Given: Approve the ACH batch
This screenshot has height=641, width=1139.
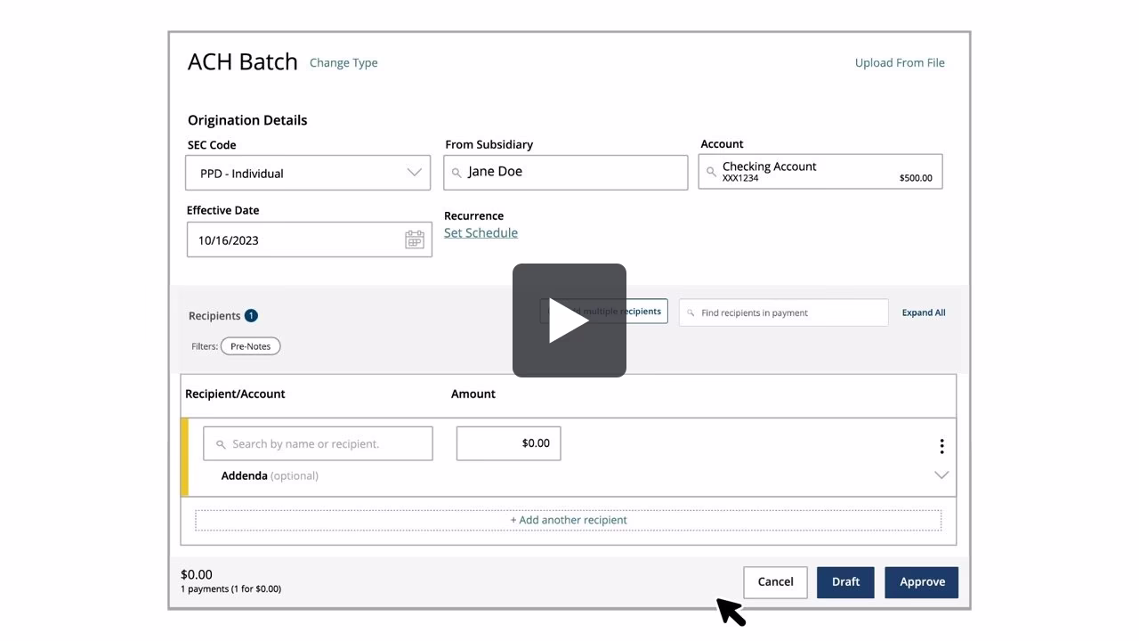Looking at the screenshot, I should coord(922,582).
